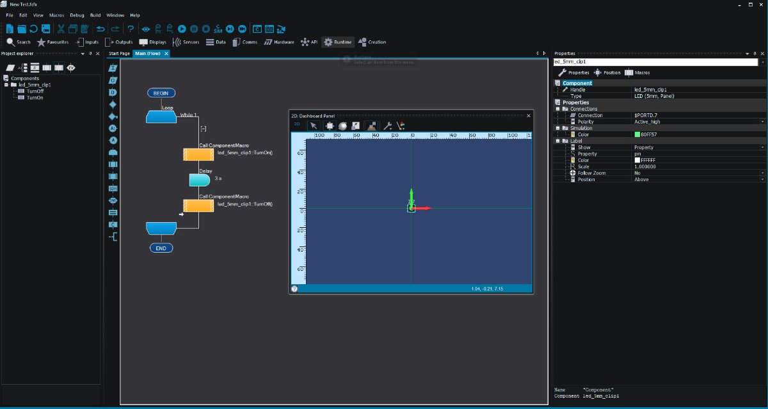Close the 2D Dashboard Panel
Viewport: 768px width, 409px height.
click(528, 116)
